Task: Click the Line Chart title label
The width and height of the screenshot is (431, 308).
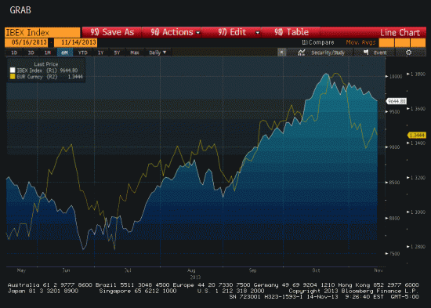Action: 400,32
